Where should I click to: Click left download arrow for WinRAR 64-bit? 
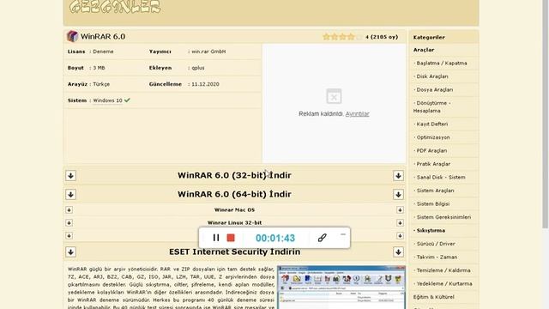70,195
